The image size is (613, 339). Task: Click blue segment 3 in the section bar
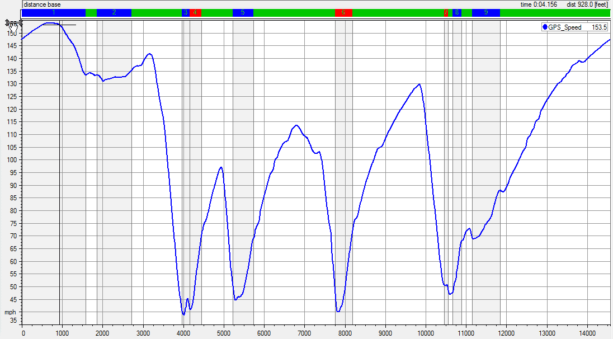186,12
